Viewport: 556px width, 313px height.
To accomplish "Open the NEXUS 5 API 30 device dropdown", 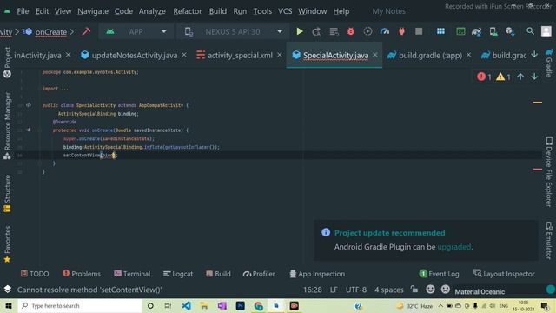I will [233, 31].
